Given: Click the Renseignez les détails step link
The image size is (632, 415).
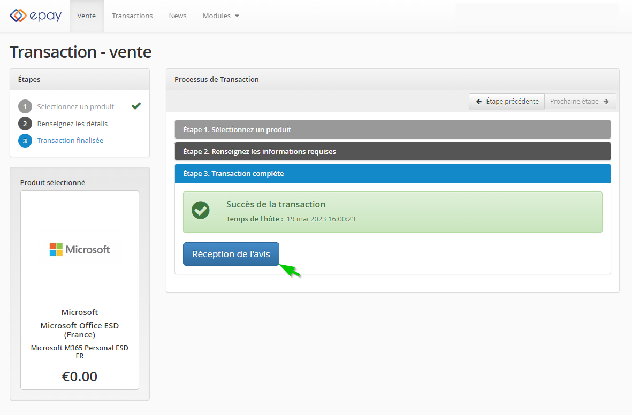Looking at the screenshot, I should pos(73,124).
